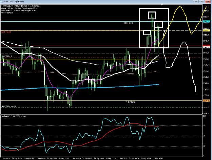
Task: Click the chart window icon in title bar
Action: click(1, 1)
